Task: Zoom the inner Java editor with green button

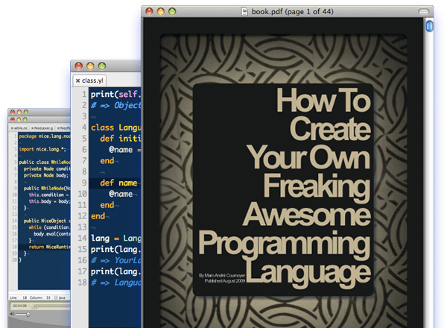Action: (25, 119)
